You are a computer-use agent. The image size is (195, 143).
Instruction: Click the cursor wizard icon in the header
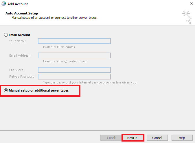click(x=187, y=17)
